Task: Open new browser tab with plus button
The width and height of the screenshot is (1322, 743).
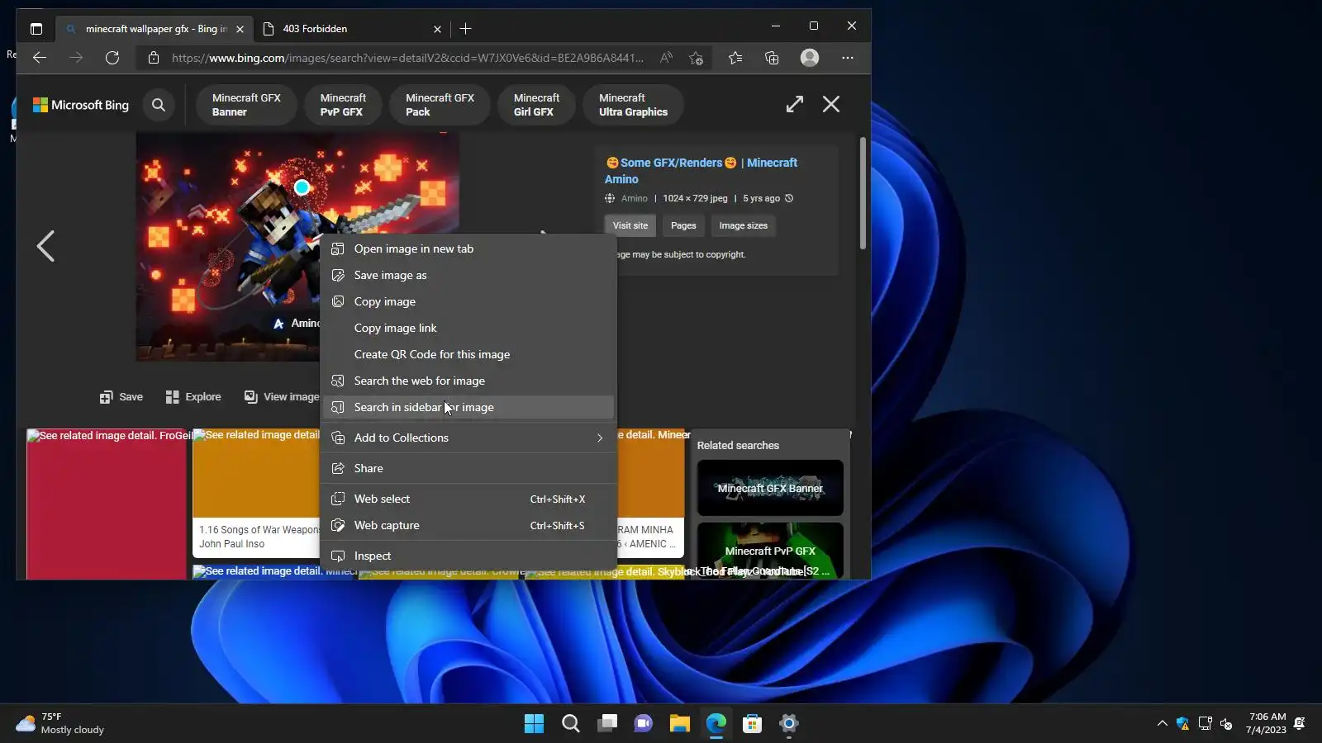Action: (466, 29)
